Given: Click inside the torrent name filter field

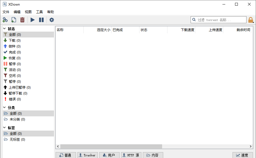Looking at the screenshot, I should [x=219, y=20].
